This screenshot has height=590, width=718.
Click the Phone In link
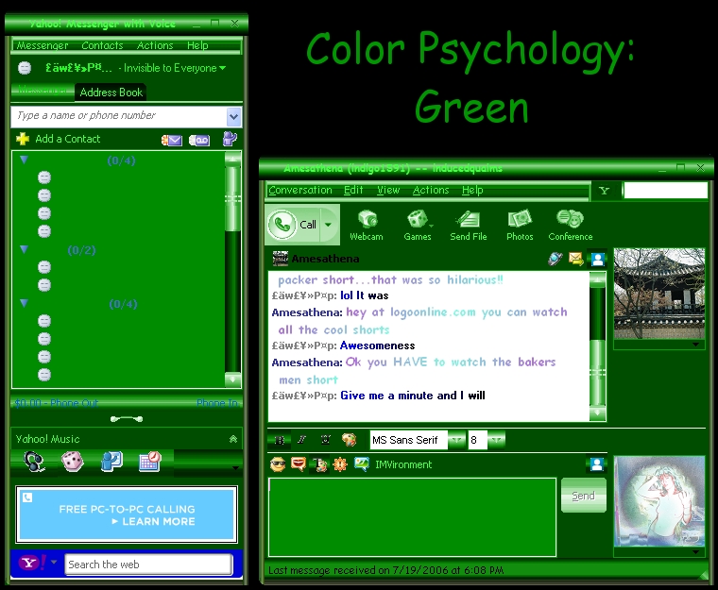pos(217,403)
